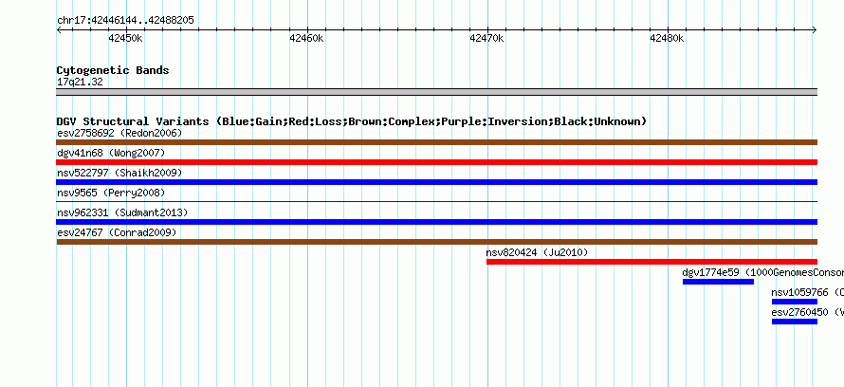Click the 42480k ruler tick label

point(667,38)
